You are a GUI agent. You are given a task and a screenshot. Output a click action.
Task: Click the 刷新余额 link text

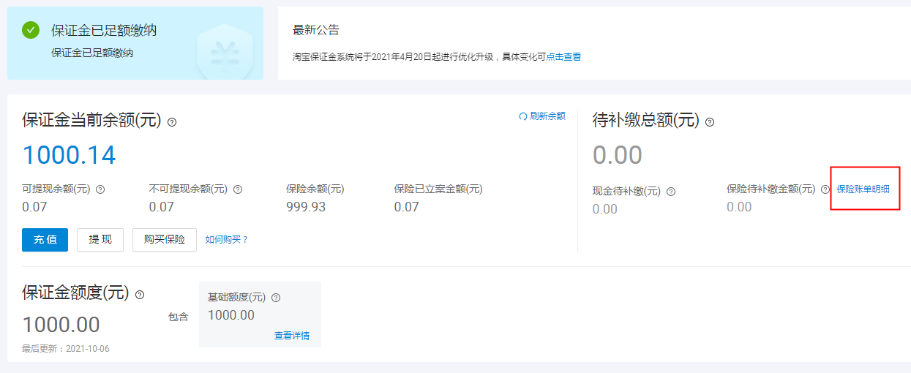pyautogui.click(x=547, y=116)
